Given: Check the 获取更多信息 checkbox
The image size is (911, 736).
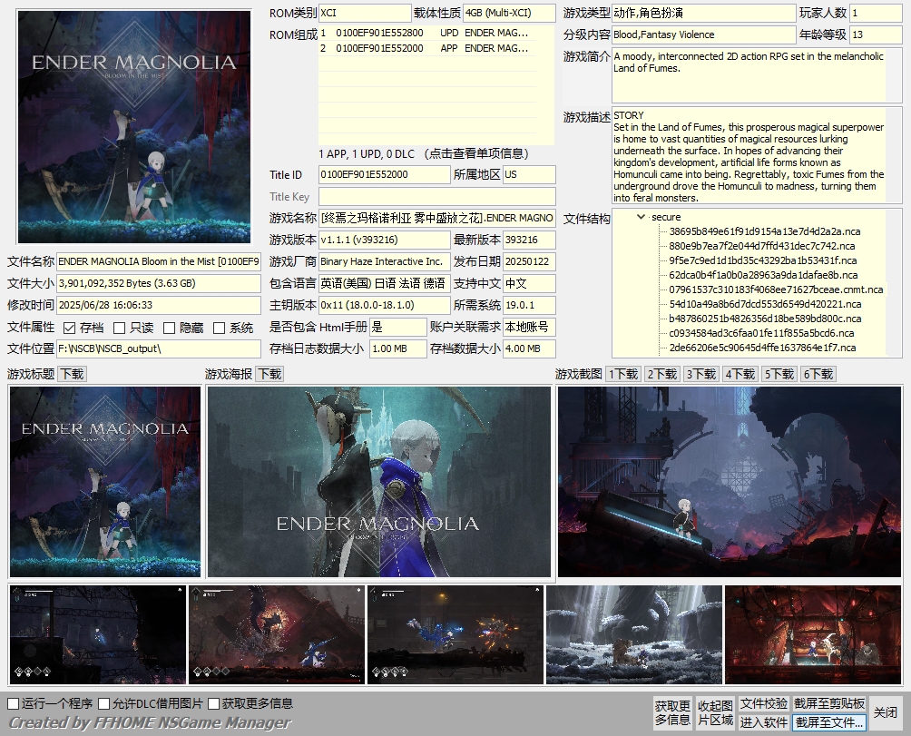Looking at the screenshot, I should click(214, 703).
